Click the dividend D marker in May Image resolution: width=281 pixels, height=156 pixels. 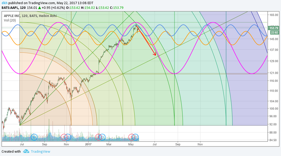[x=135, y=137]
